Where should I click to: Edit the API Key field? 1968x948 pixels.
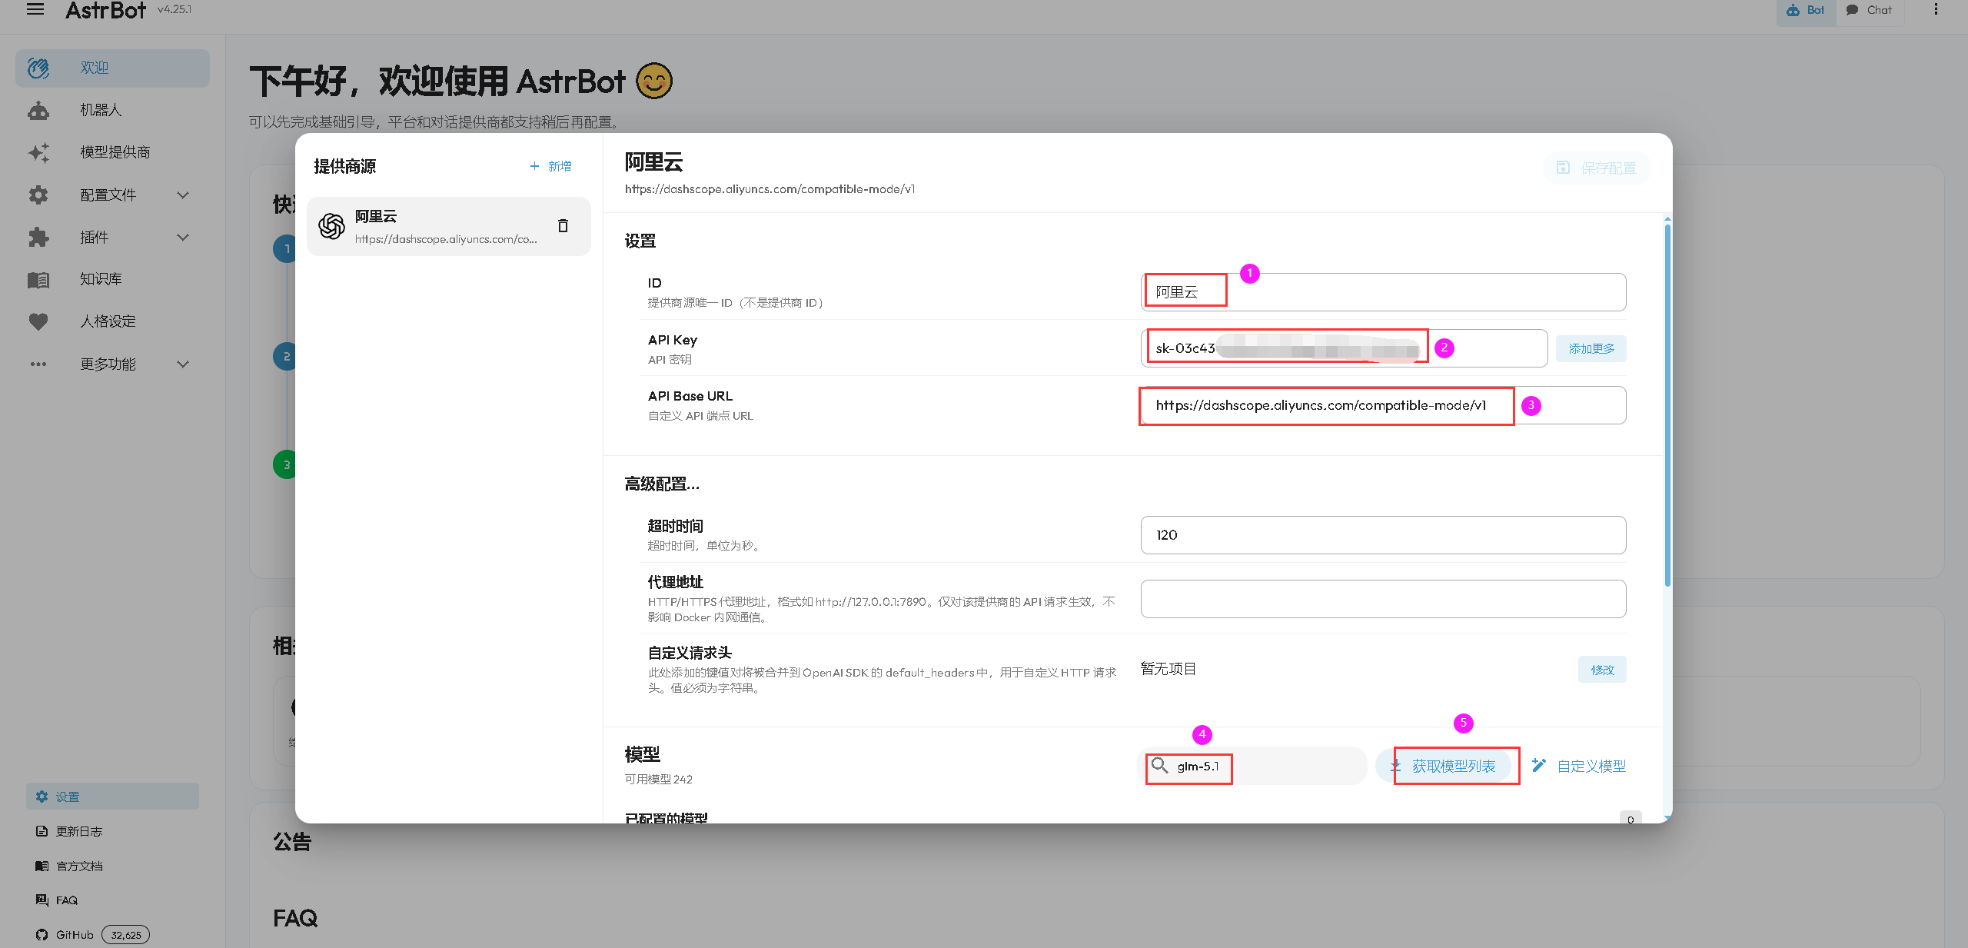(1344, 348)
